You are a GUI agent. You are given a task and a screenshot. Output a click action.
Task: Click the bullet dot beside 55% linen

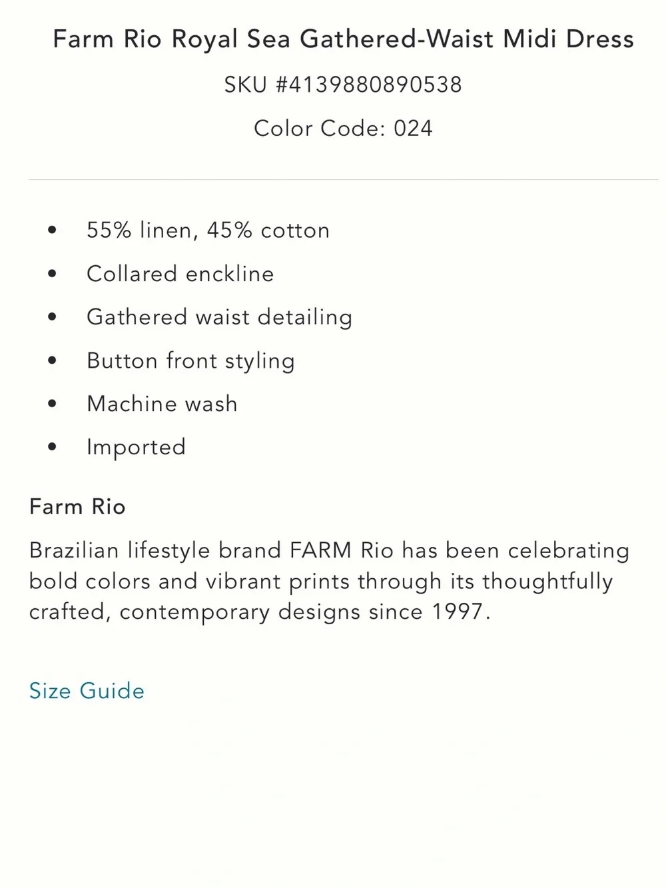pyautogui.click(x=53, y=230)
